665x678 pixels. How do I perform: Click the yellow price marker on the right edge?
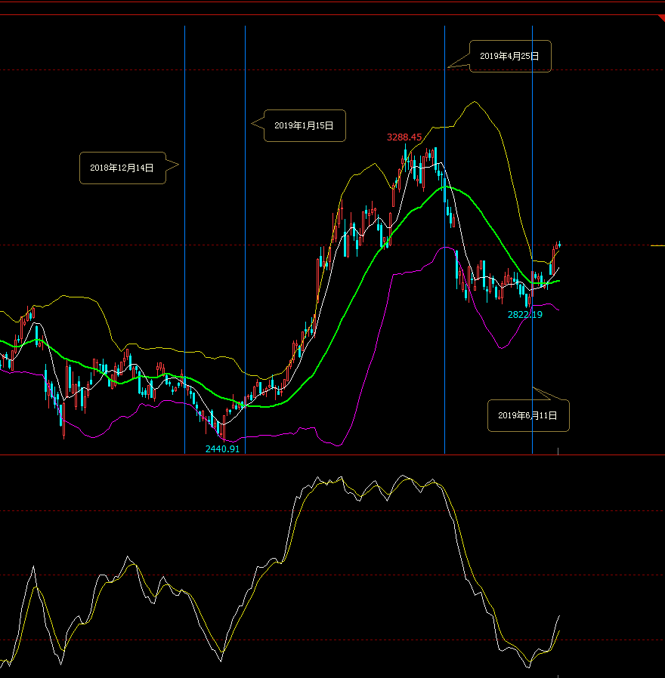(657, 245)
